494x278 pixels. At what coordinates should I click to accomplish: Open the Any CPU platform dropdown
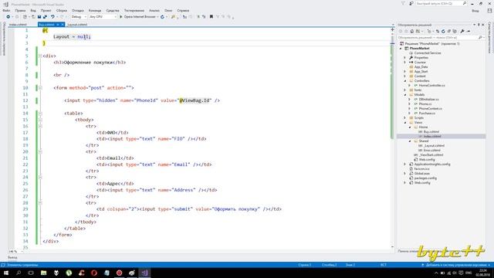point(103,17)
